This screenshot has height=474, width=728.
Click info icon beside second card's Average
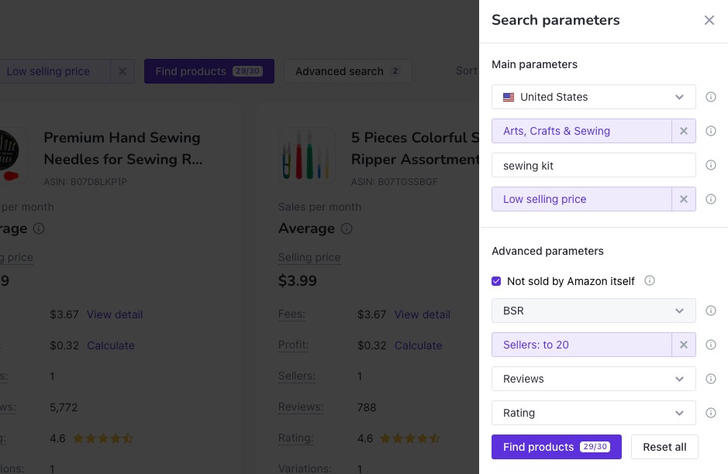[347, 228]
